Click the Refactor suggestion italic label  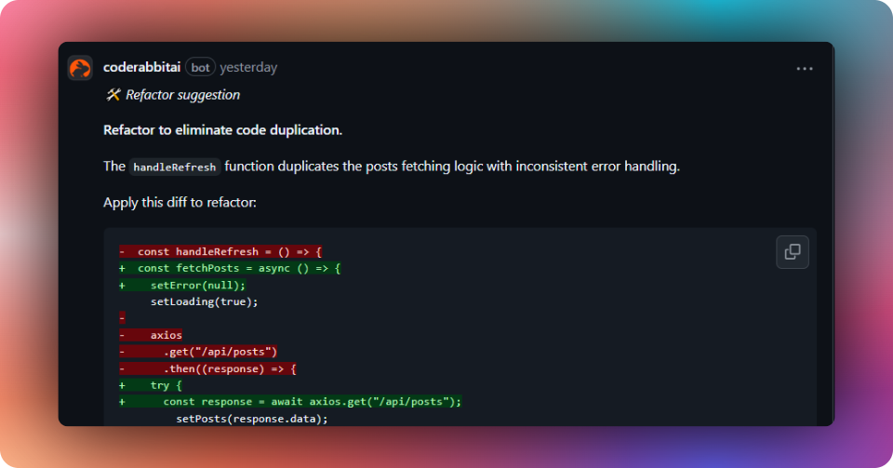coord(182,95)
